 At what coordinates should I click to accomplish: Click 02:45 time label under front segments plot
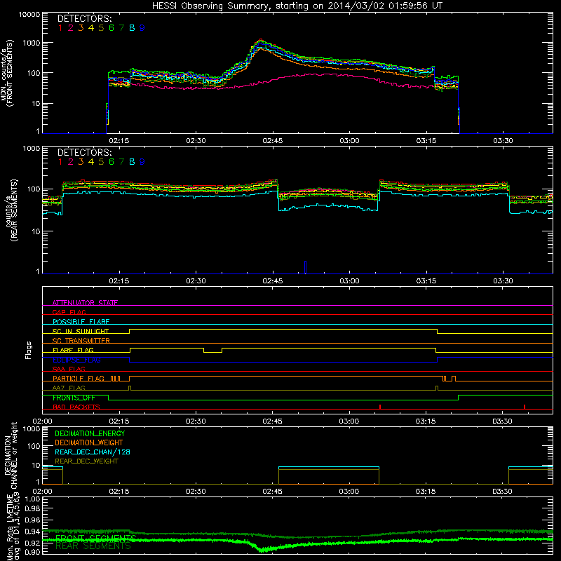(x=273, y=141)
